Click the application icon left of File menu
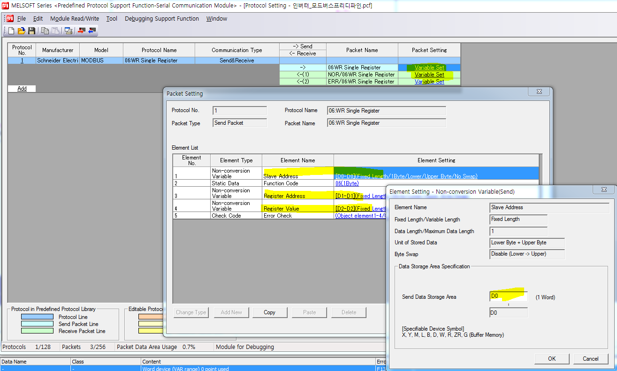This screenshot has width=617, height=371. 9,19
